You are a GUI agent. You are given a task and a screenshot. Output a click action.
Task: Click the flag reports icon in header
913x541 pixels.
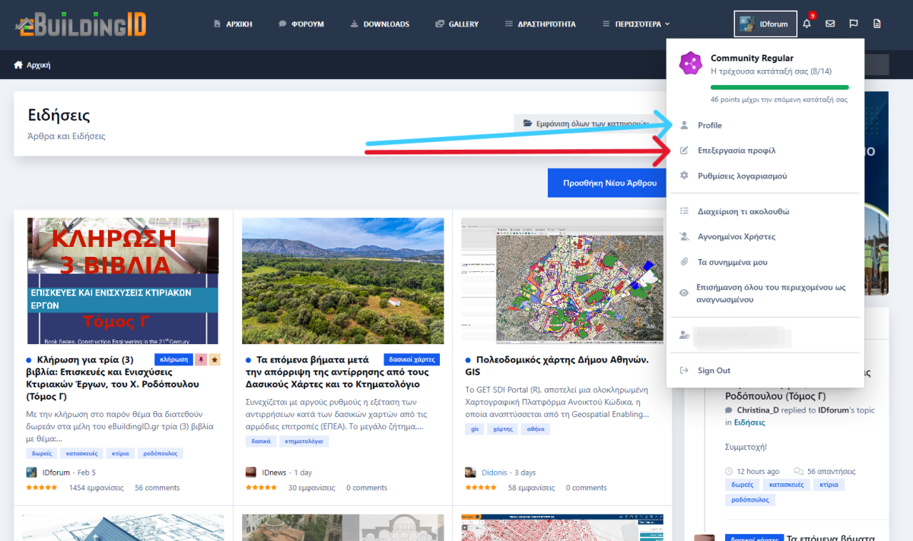pos(854,24)
